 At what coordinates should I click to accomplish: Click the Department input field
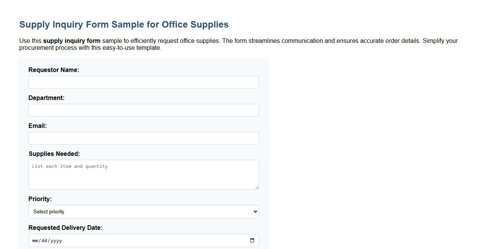[143, 110]
